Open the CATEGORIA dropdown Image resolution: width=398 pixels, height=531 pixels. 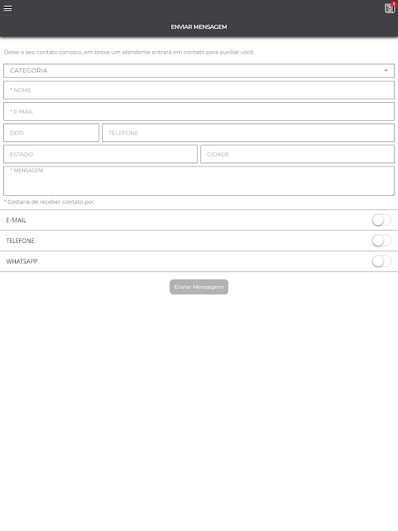point(199,70)
